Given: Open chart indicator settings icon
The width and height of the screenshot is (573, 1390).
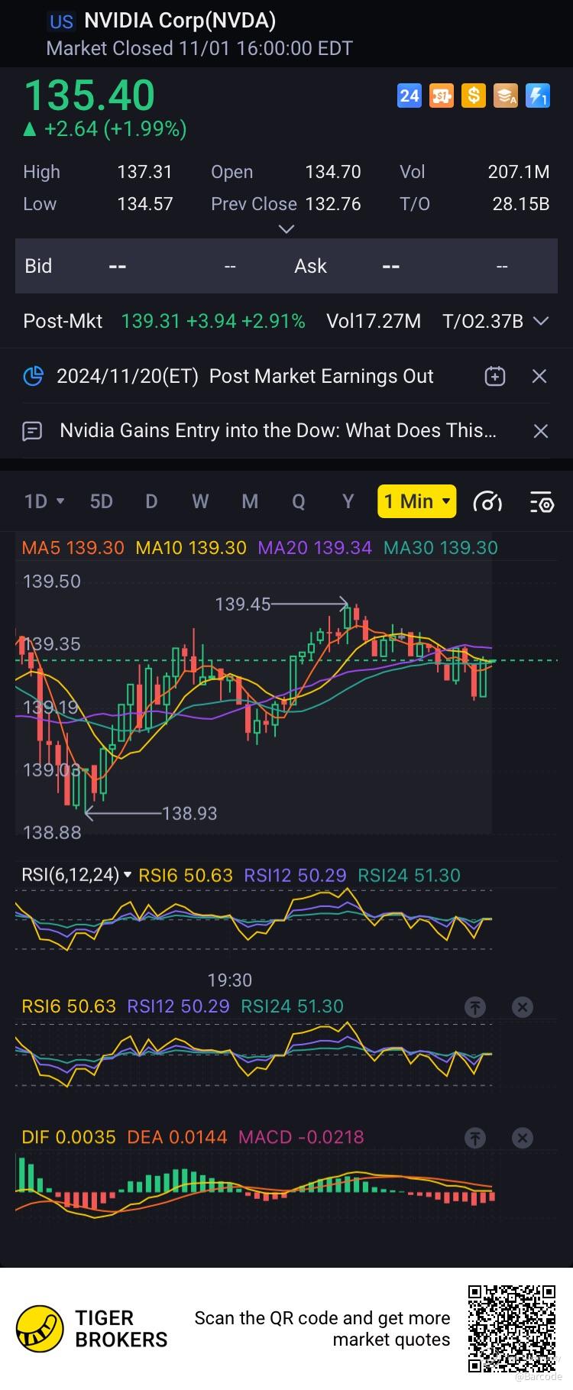Looking at the screenshot, I should pyautogui.click(x=542, y=501).
